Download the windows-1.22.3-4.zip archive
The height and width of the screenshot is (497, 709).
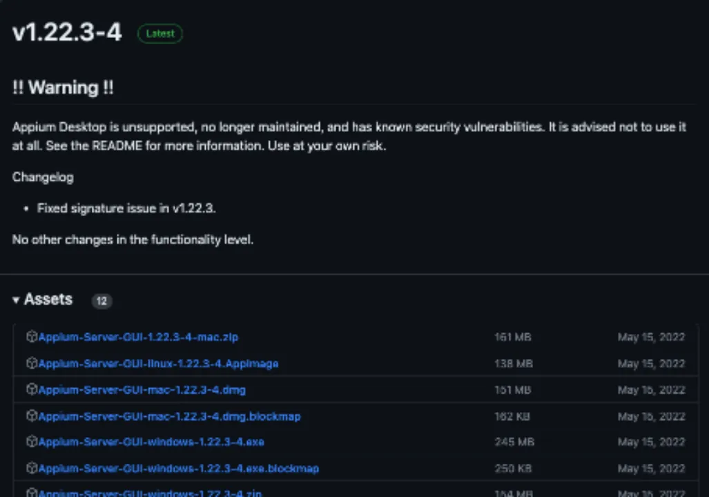[x=150, y=493]
